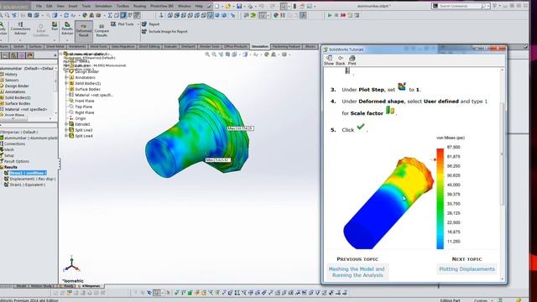Click the Search Commands field
Screen dimensions: 537x302
tap(460, 6)
